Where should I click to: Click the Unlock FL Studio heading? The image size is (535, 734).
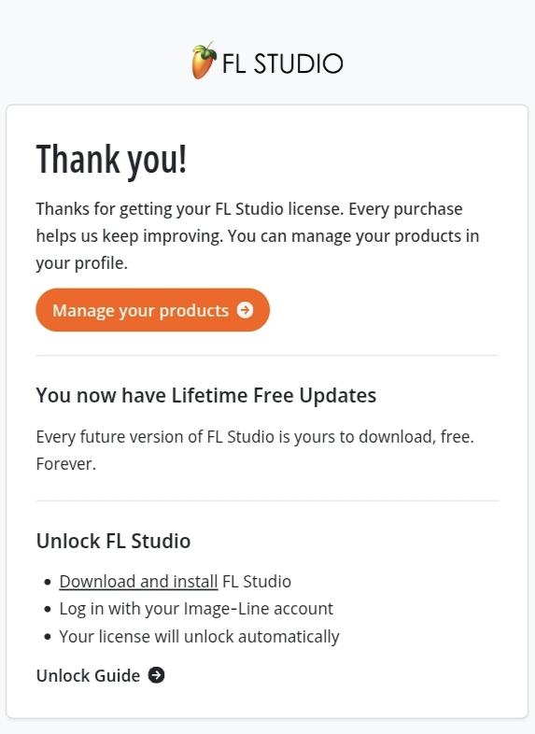coord(113,541)
